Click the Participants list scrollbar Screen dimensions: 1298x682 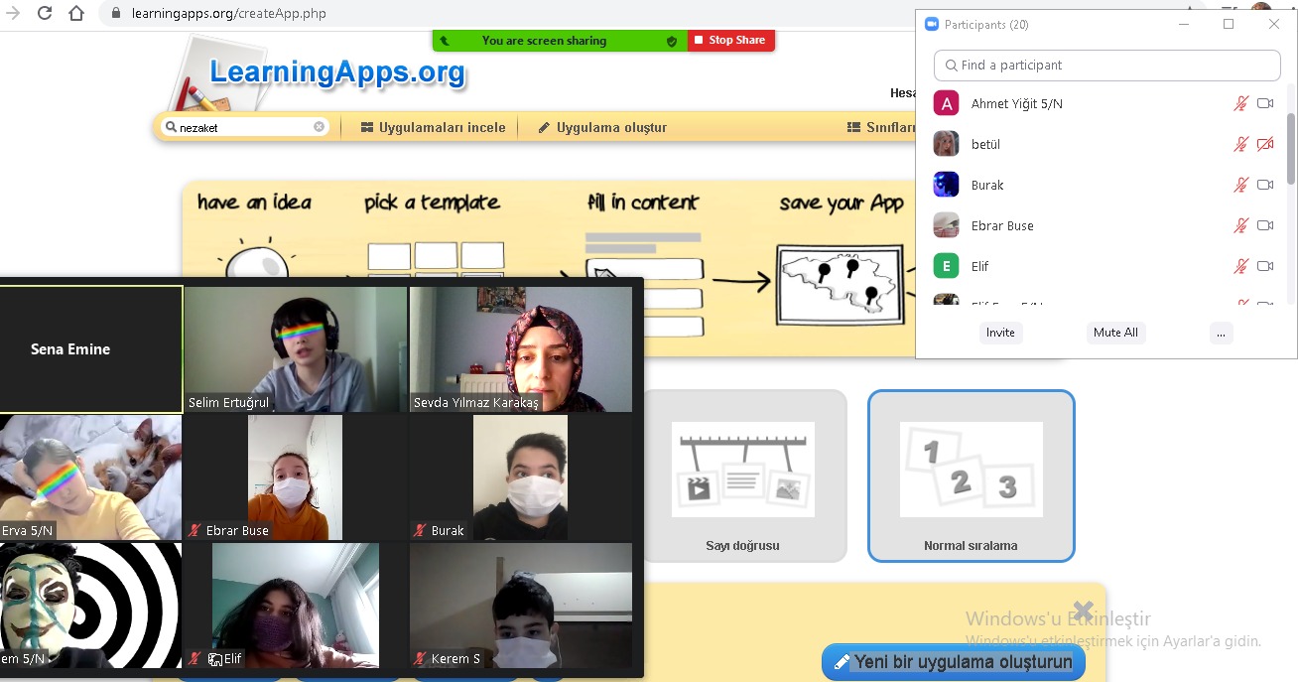click(x=1291, y=149)
